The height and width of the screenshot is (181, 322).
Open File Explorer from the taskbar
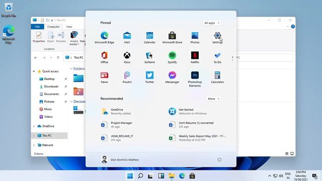[172, 176]
